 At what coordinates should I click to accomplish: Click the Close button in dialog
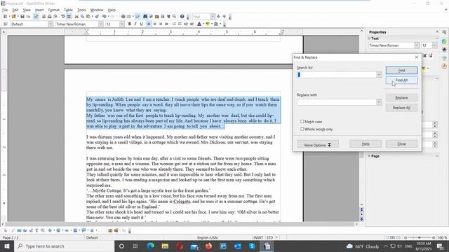pyautogui.click(x=401, y=144)
